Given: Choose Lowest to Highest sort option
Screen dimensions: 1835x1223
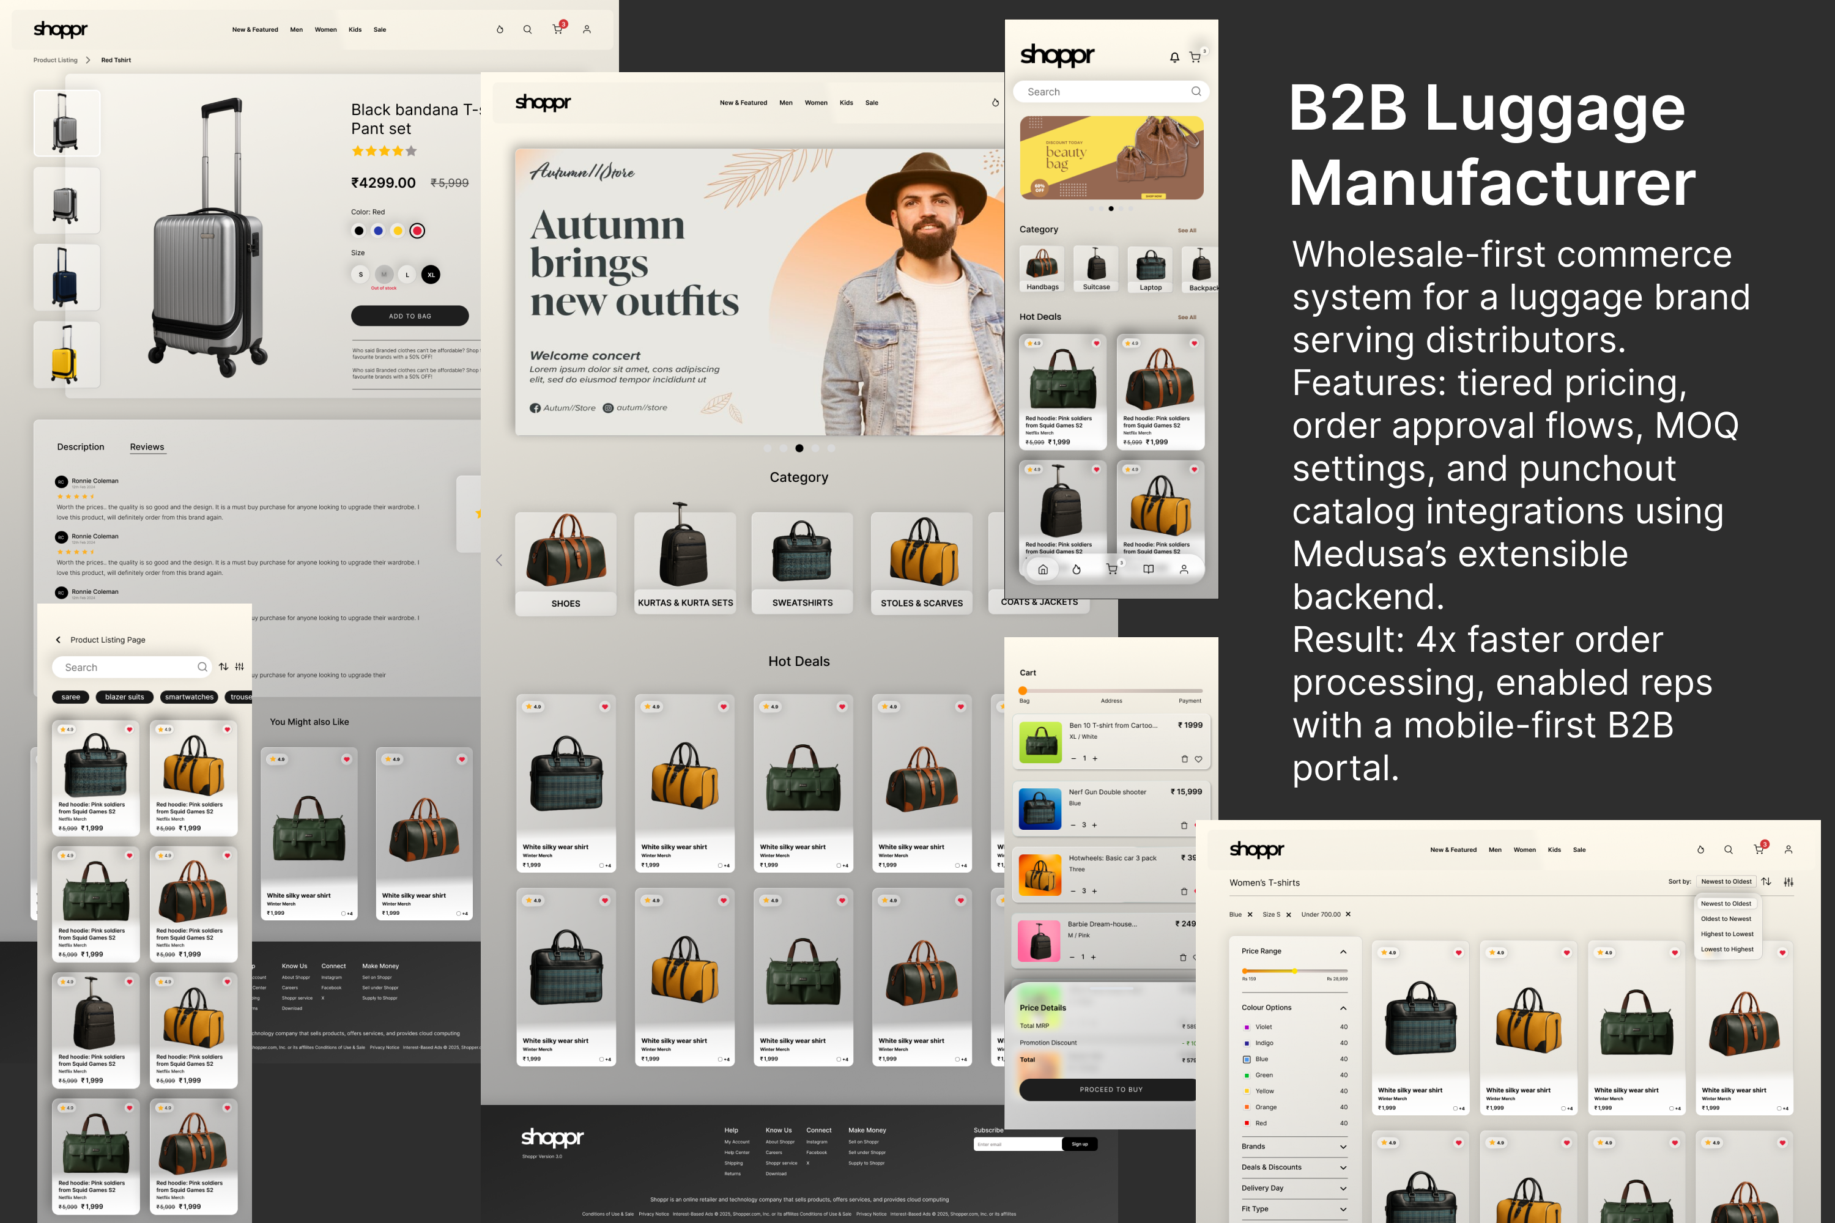Looking at the screenshot, I should [x=1727, y=949].
